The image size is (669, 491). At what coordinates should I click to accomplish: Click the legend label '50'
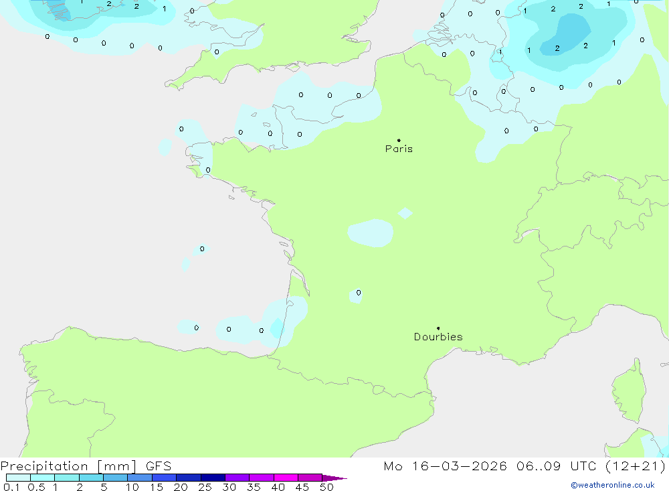point(327,487)
